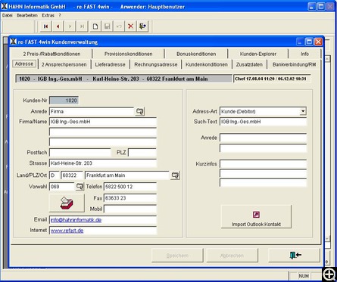Switch to the Lieferadresse tab
The image size is (337, 282).
[x=110, y=64]
